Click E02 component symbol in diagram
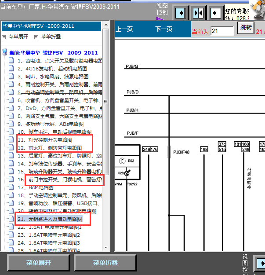The height and width of the screenshot is (275, 265). pos(122,161)
